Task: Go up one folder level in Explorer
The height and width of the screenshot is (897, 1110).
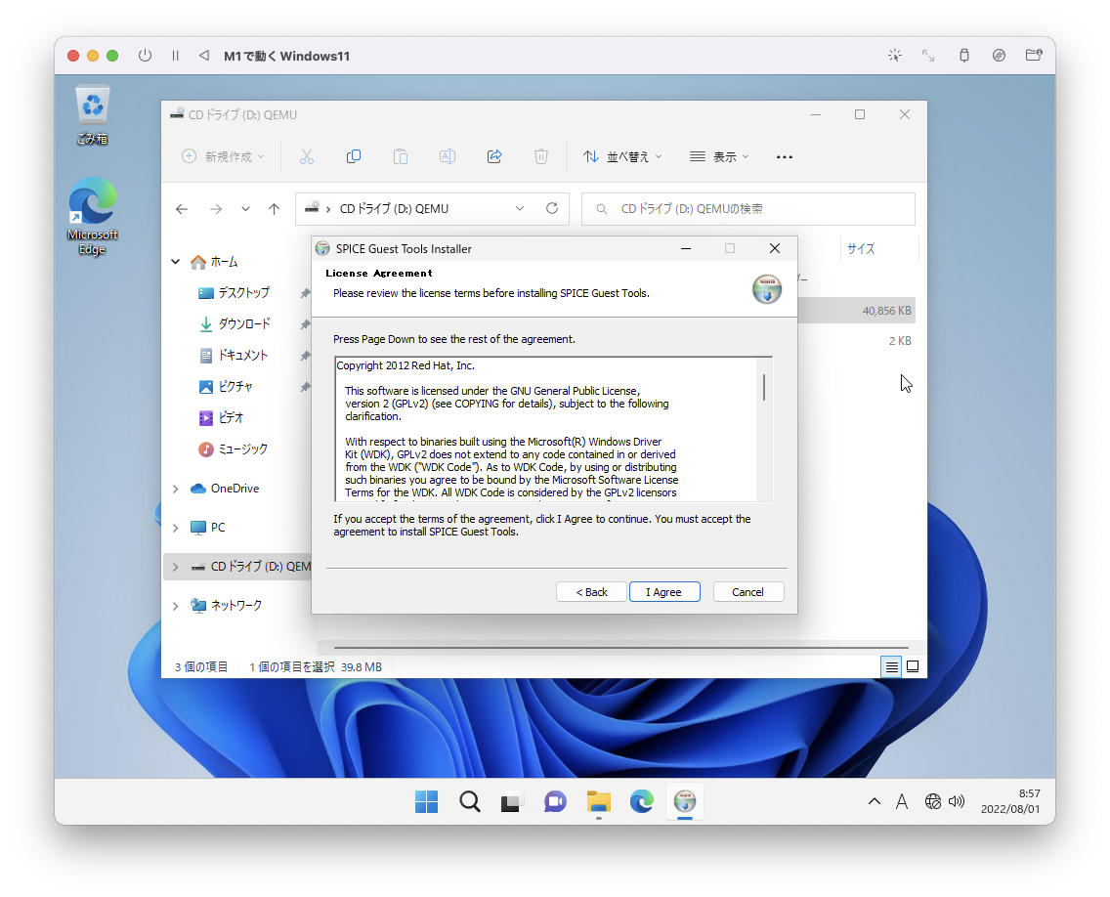Action: pyautogui.click(x=274, y=209)
